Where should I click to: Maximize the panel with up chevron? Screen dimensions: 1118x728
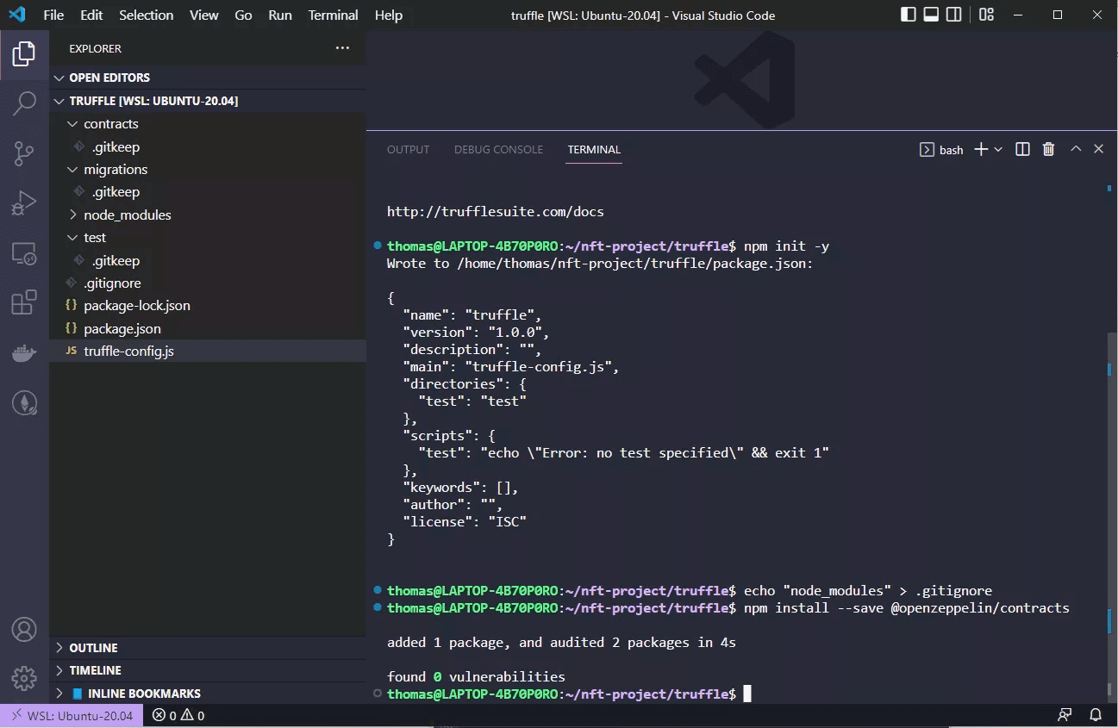coord(1076,149)
